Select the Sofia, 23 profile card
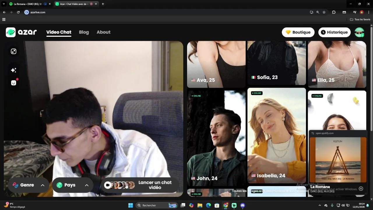Image resolution: width=373 pixels, height=210 pixels. click(277, 63)
